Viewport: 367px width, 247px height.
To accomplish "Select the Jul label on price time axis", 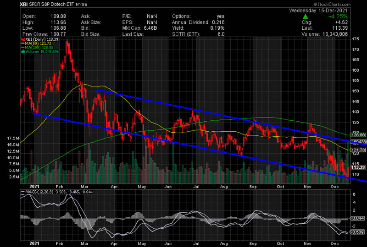I will point(196,187).
